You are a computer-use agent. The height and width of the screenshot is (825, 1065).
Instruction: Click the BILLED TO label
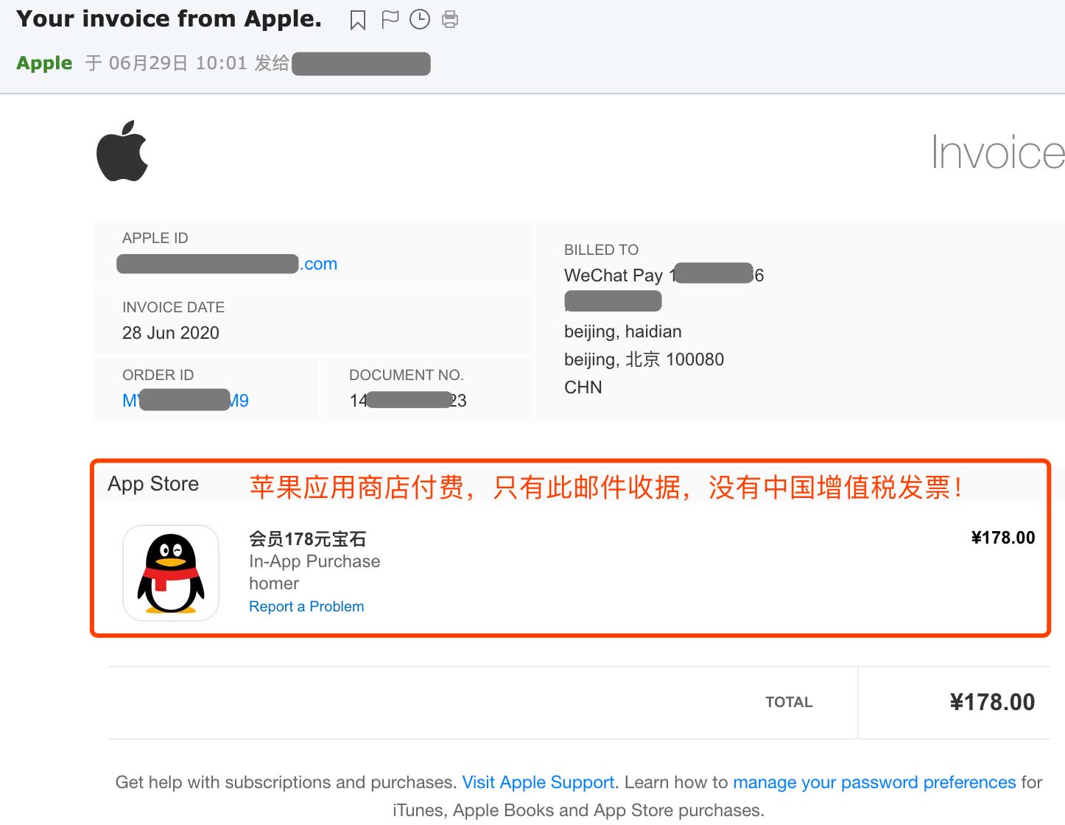tap(601, 250)
